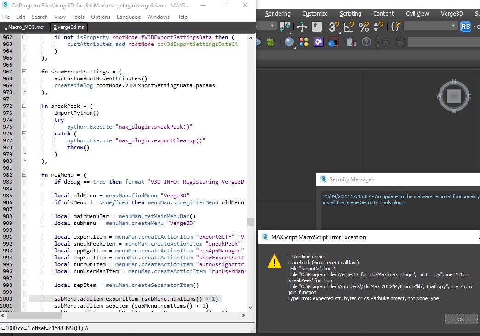Screen dimensions: 480x336
Task: Click the E compass label on ViewCube
Action: click(x=469, y=96)
